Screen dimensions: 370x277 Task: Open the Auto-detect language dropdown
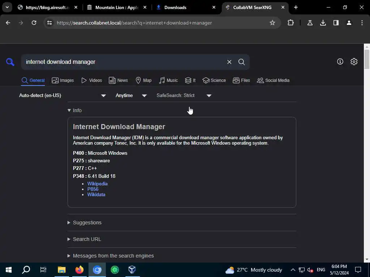pyautogui.click(x=63, y=95)
